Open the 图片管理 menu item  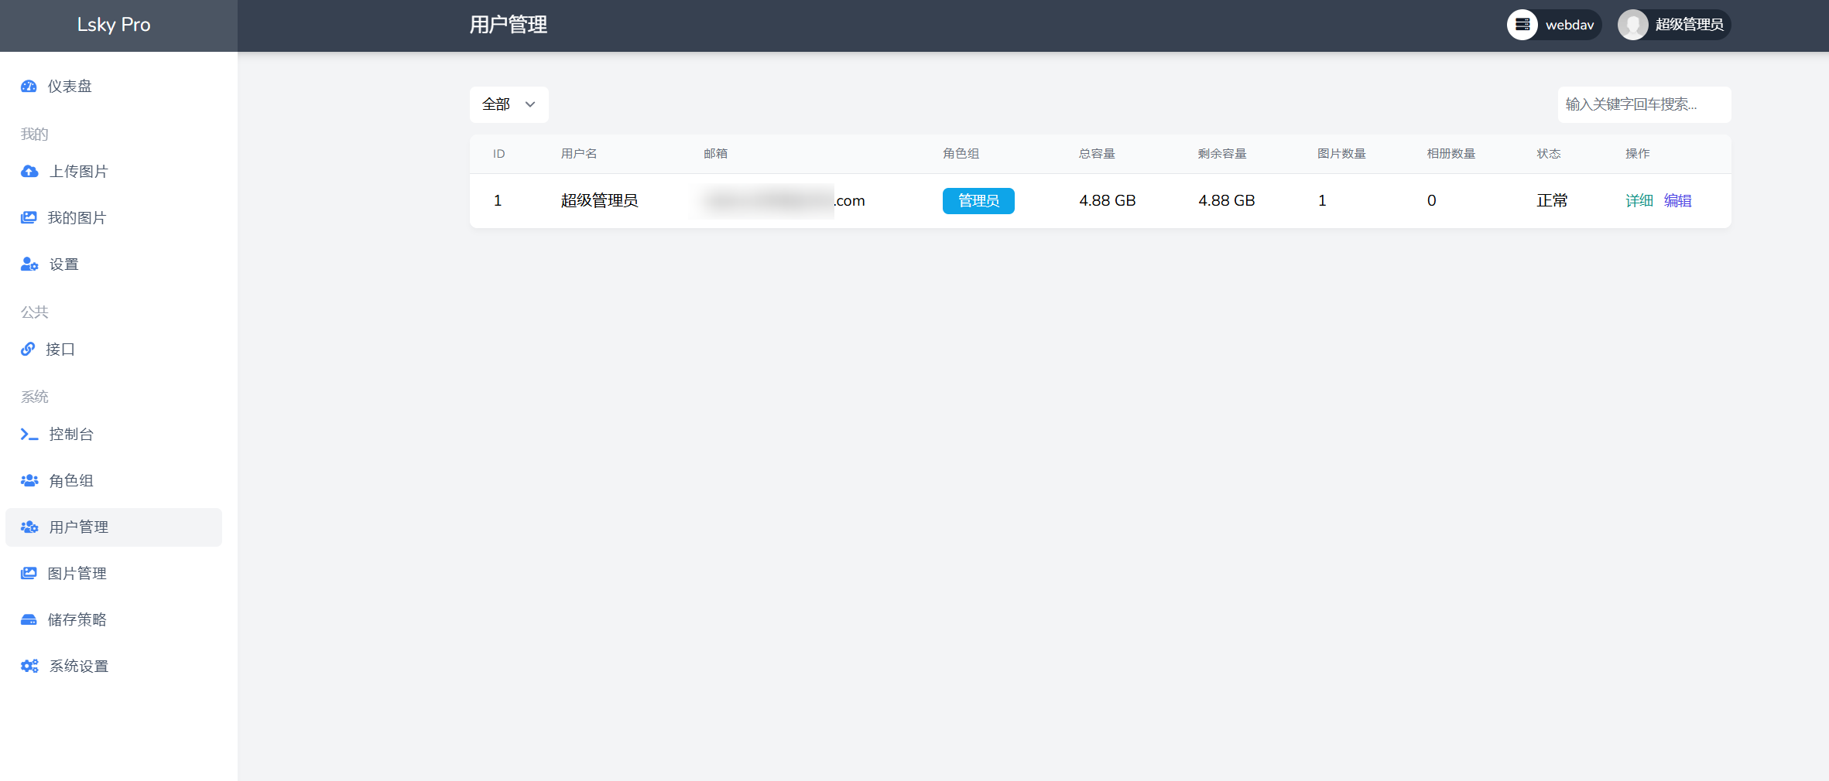[x=77, y=574]
